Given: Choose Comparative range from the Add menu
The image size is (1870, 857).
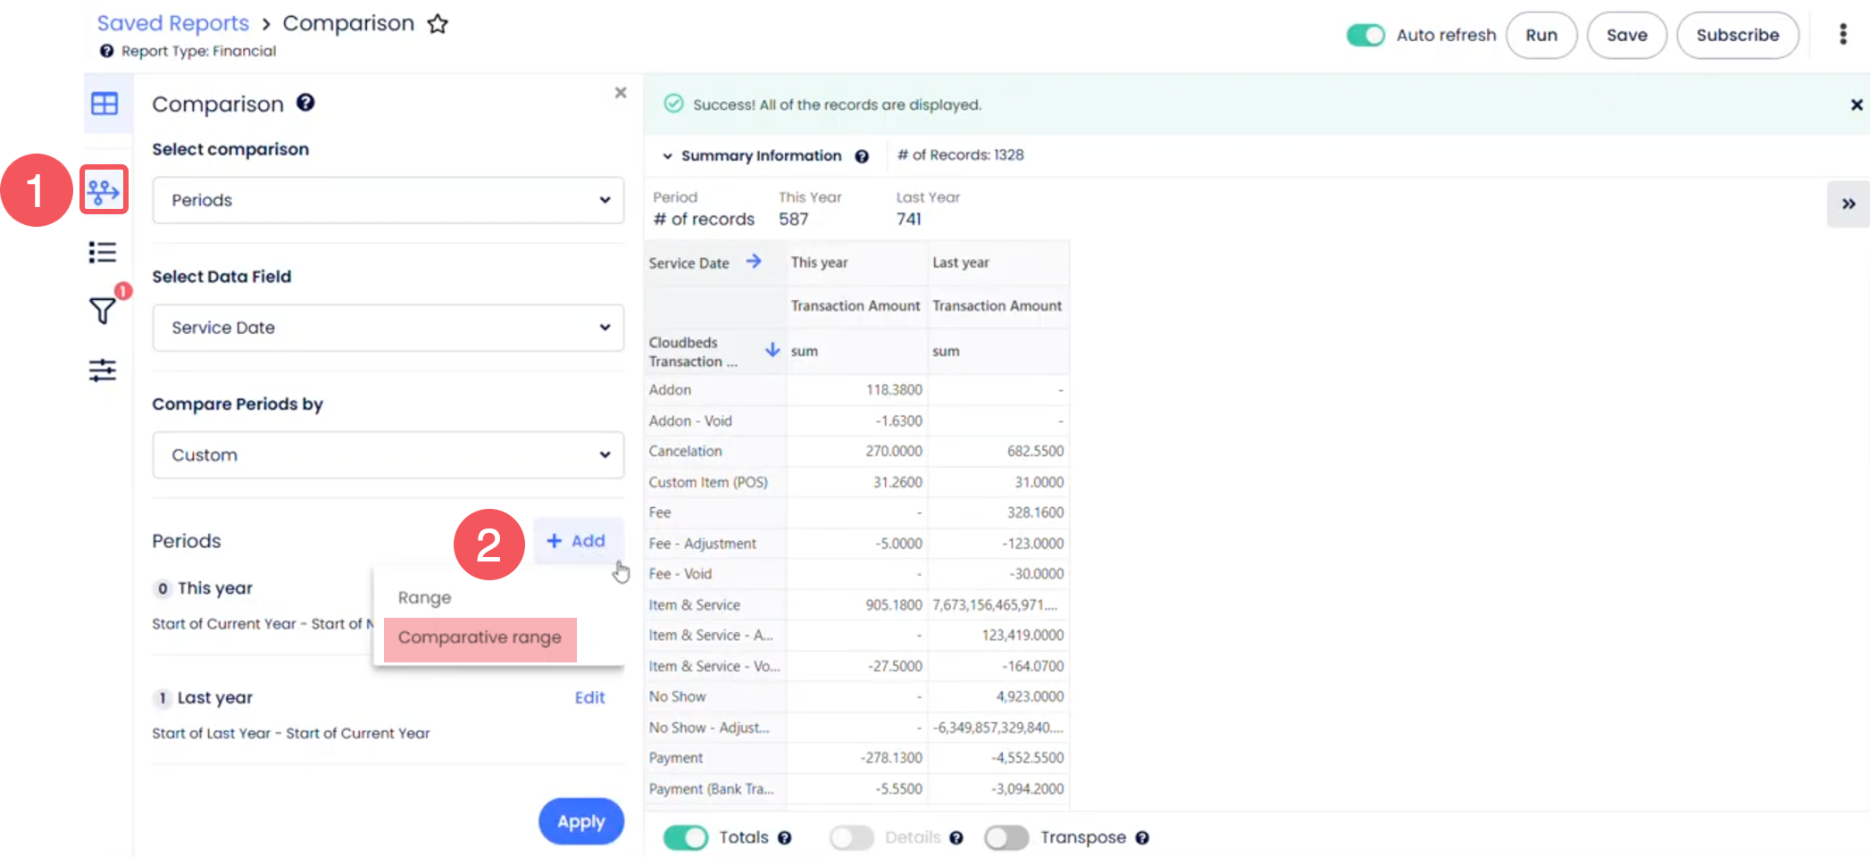Looking at the screenshot, I should (x=480, y=637).
